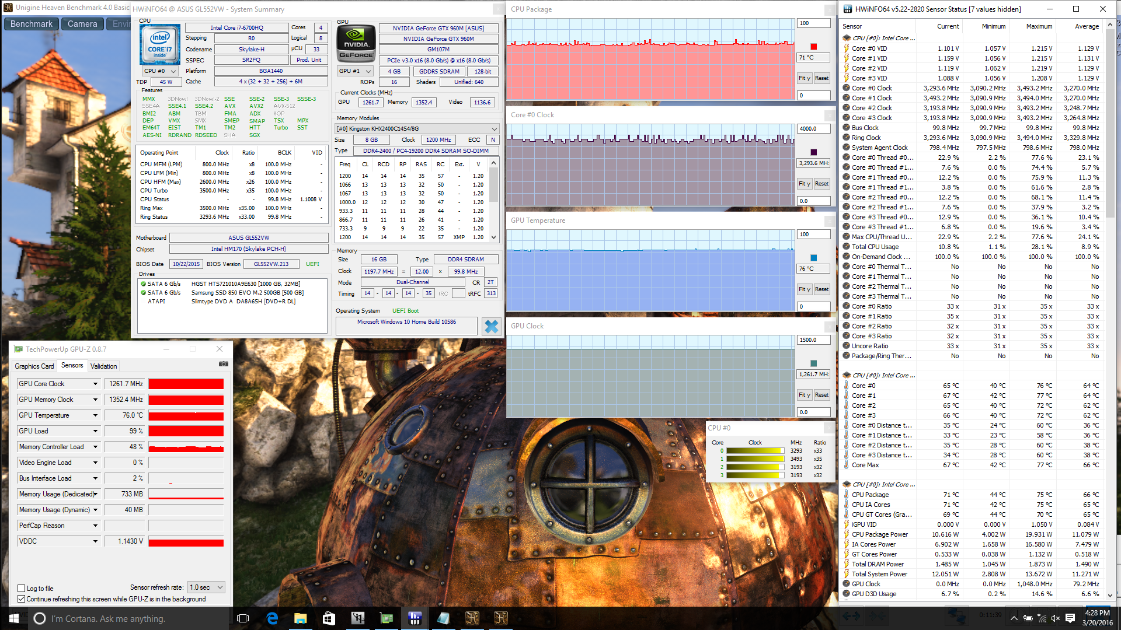1121x630 pixels.
Task: Select the Sensors tab in GPU-Z
Action: tap(72, 366)
